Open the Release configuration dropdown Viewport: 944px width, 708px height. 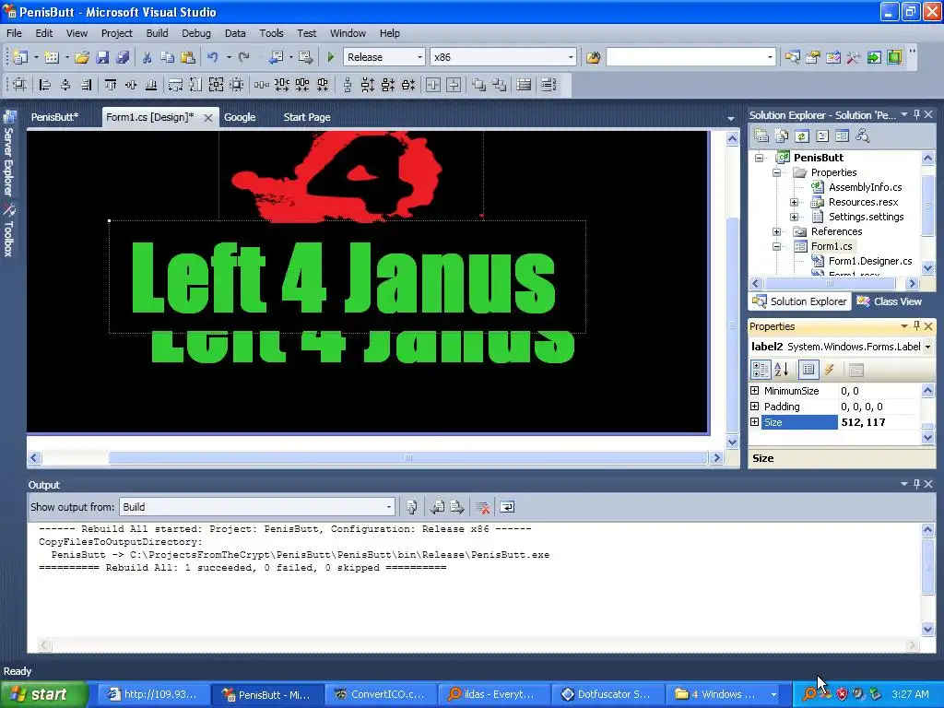tap(419, 57)
